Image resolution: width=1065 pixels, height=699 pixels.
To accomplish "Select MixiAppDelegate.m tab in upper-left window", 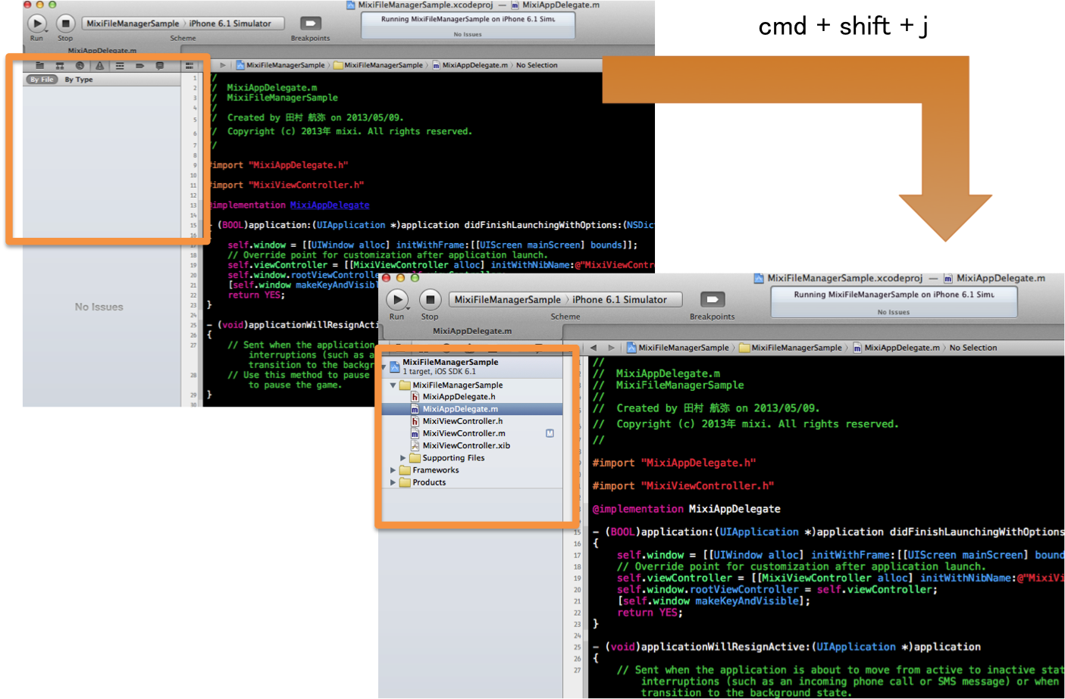I will [x=102, y=51].
